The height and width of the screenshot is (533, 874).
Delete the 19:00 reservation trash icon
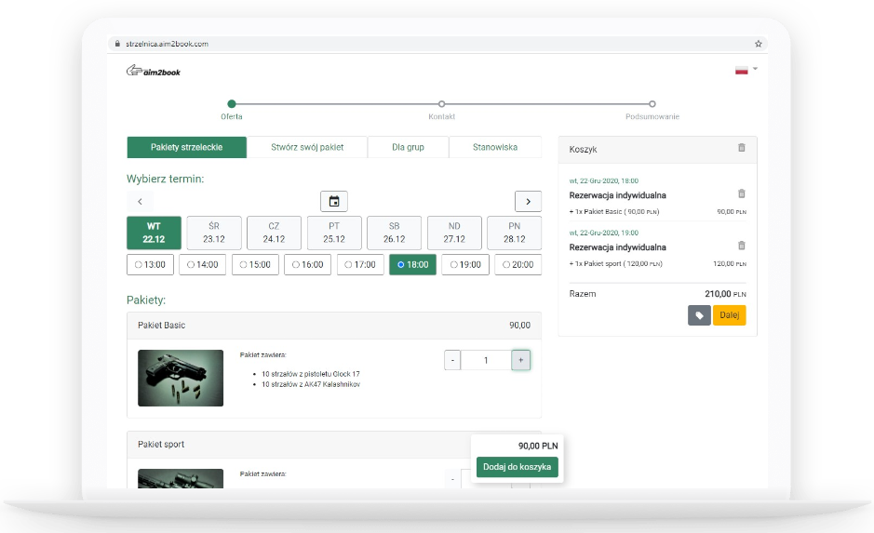[741, 246]
